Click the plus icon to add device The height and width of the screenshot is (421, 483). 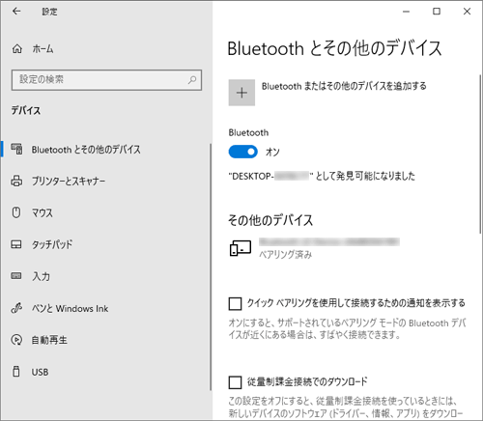click(x=241, y=93)
